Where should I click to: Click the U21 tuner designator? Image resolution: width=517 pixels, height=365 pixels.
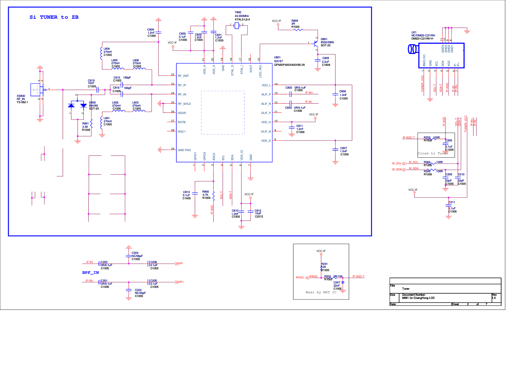[414, 33]
